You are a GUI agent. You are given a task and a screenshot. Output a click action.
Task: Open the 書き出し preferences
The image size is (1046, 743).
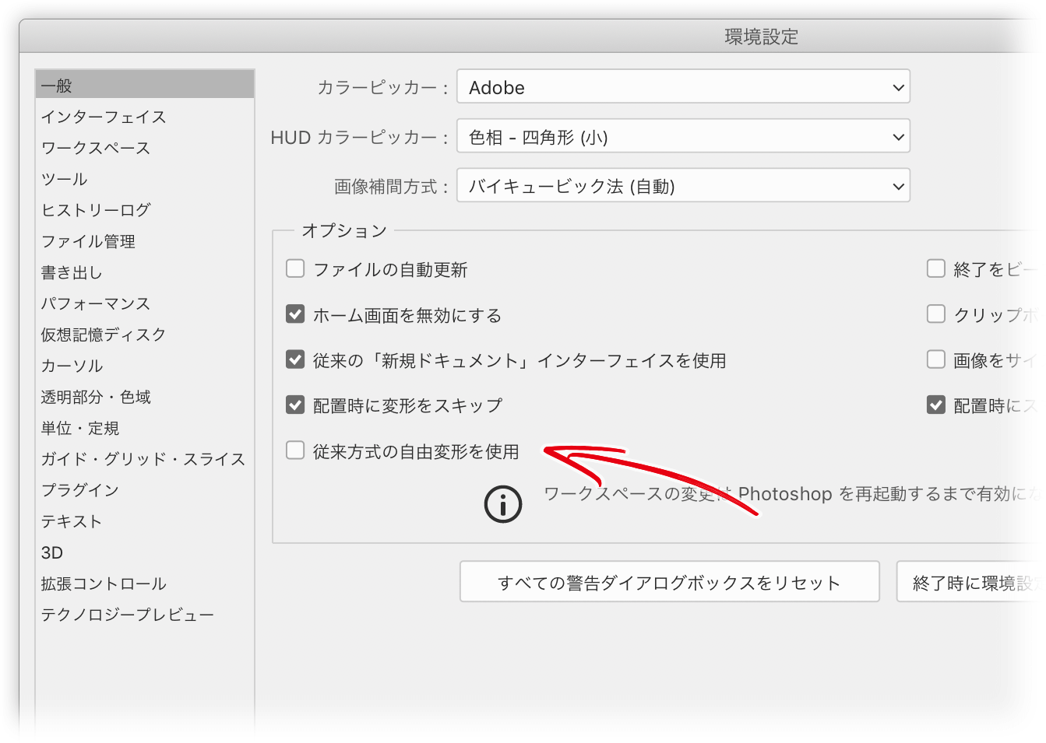pos(72,272)
